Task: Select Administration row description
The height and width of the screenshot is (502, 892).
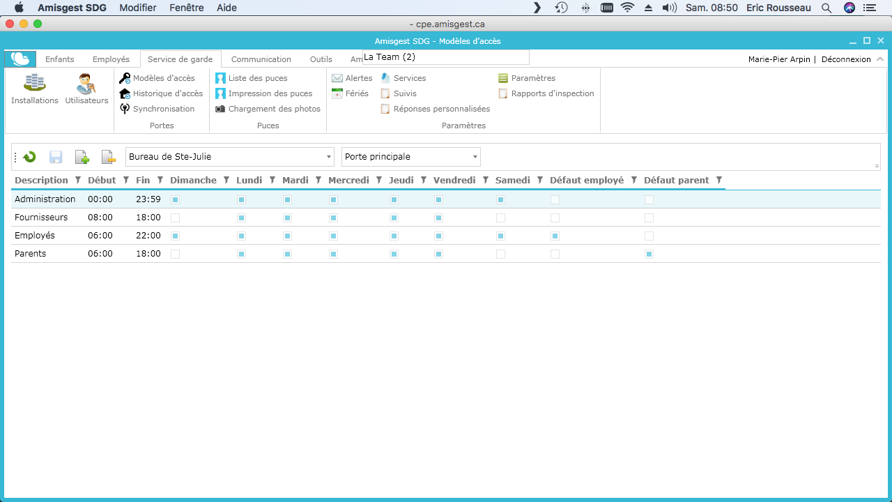Action: 45,199
